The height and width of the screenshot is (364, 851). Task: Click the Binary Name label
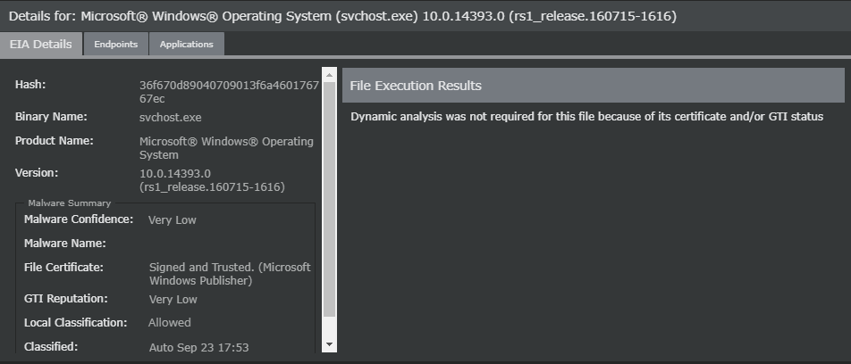tap(51, 117)
